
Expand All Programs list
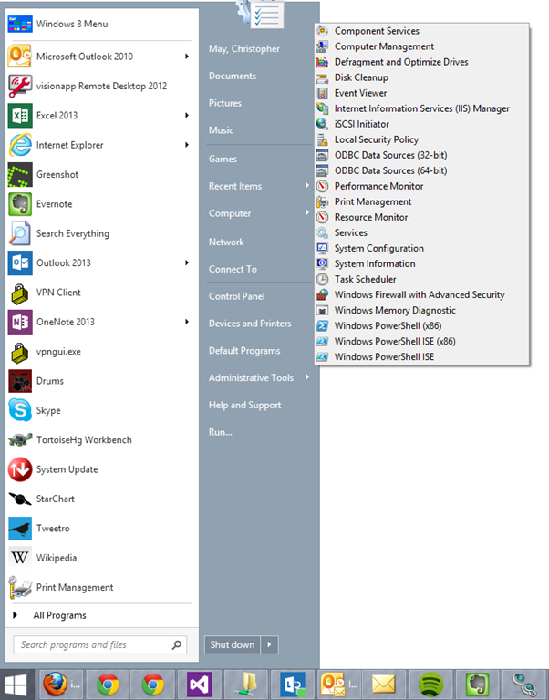[59, 615]
